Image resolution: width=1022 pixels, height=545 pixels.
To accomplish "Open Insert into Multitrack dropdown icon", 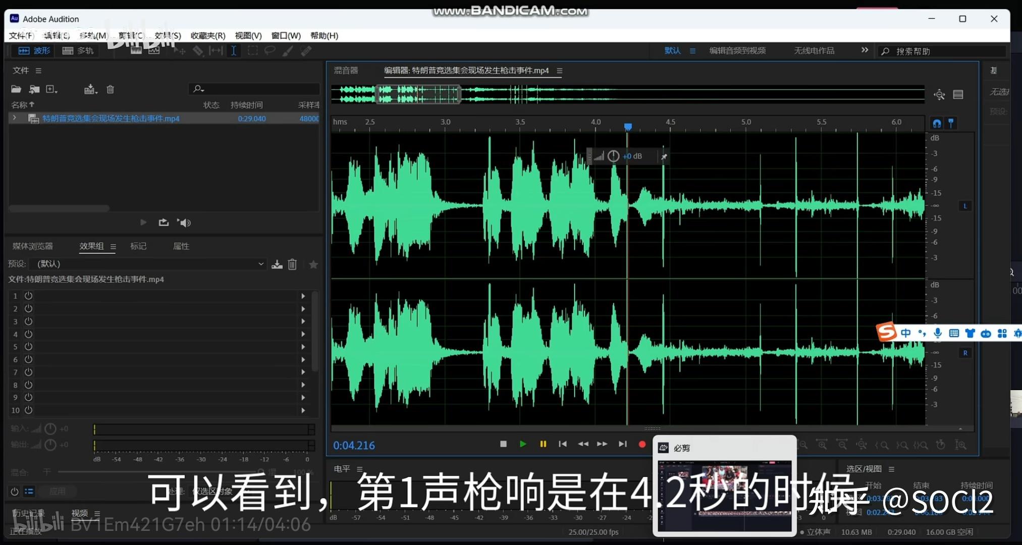I will pos(90,89).
